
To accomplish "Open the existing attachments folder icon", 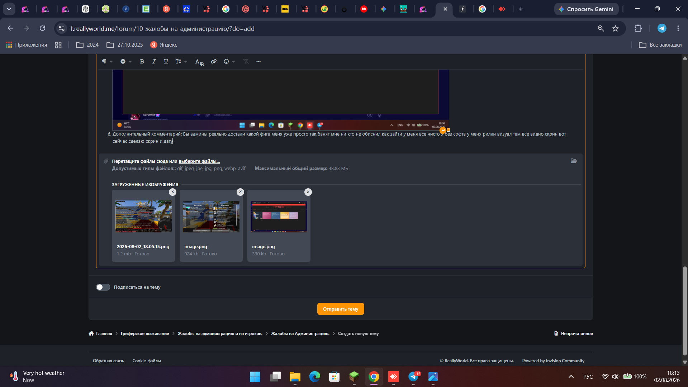I will click(x=574, y=161).
